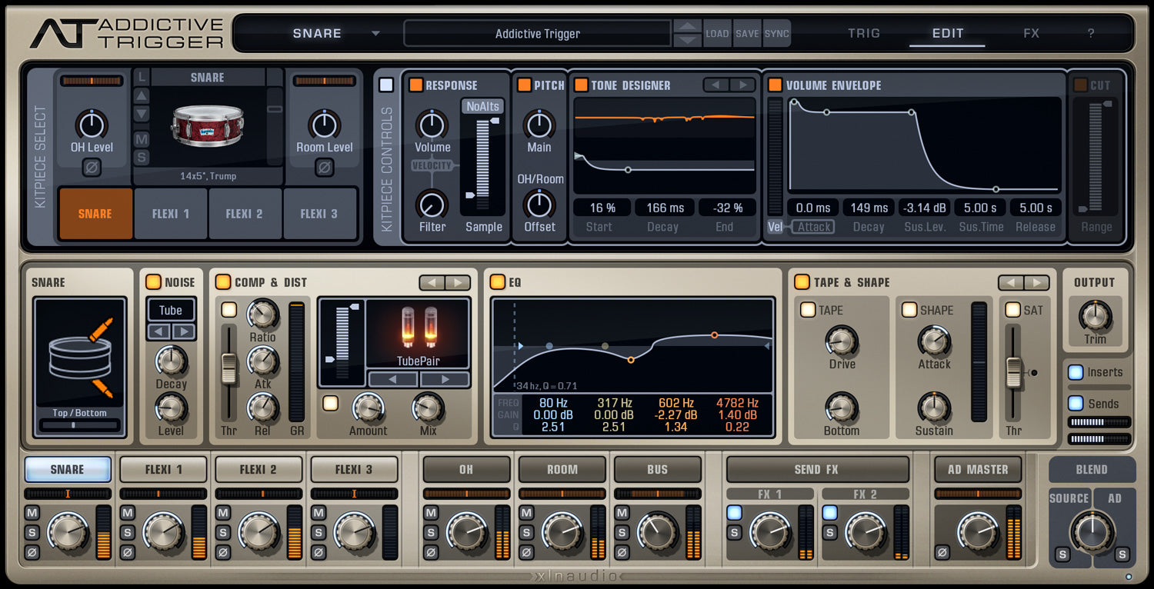The height and width of the screenshot is (589, 1154).
Task: Switch to the TRIG tab
Action: (x=863, y=33)
